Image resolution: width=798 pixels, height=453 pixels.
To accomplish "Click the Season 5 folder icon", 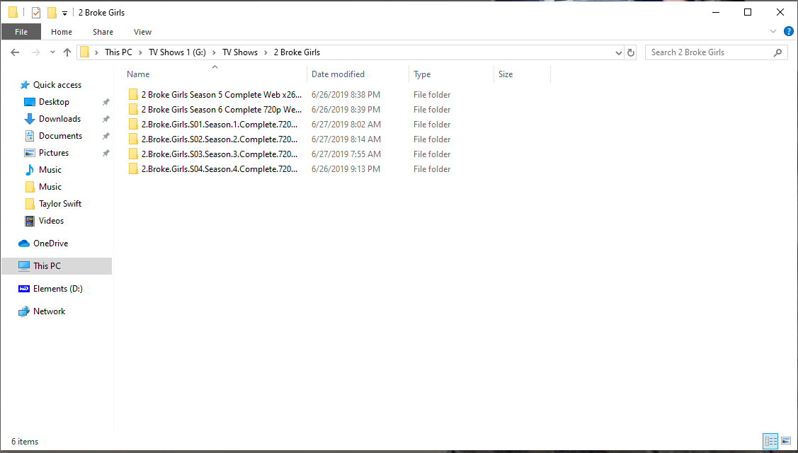I will [133, 95].
